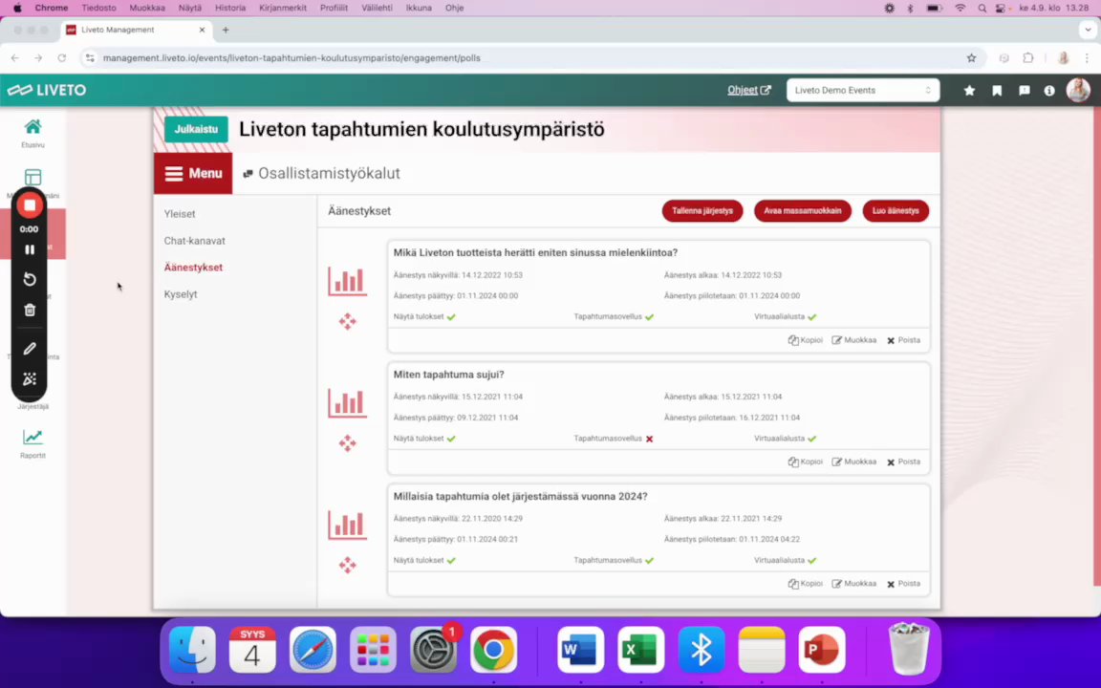Toggle red 'Tapahtumasovellus' cross on 'Miten tapahtuma sujui?'

click(650, 439)
